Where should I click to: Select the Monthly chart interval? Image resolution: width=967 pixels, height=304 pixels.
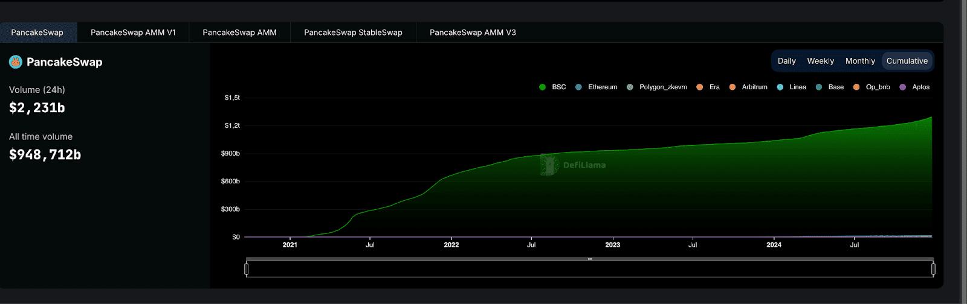pyautogui.click(x=860, y=61)
